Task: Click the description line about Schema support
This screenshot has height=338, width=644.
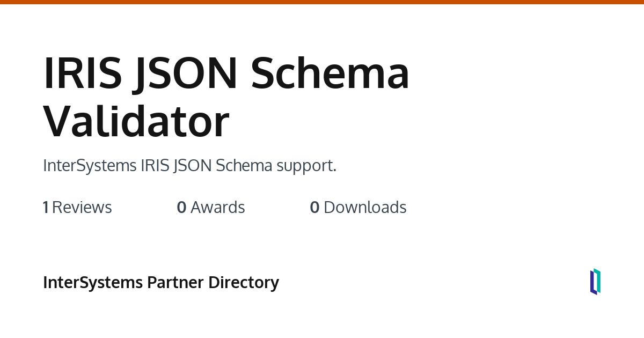Action: [189, 166]
